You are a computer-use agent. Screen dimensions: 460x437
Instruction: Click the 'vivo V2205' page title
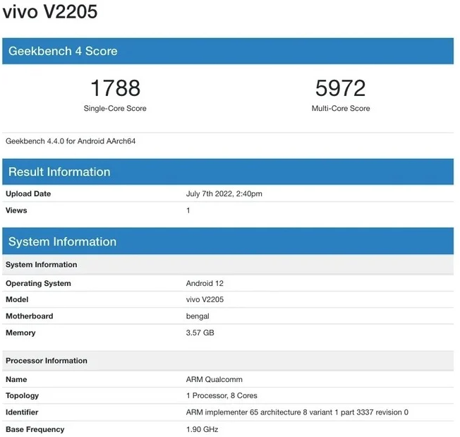(50, 12)
